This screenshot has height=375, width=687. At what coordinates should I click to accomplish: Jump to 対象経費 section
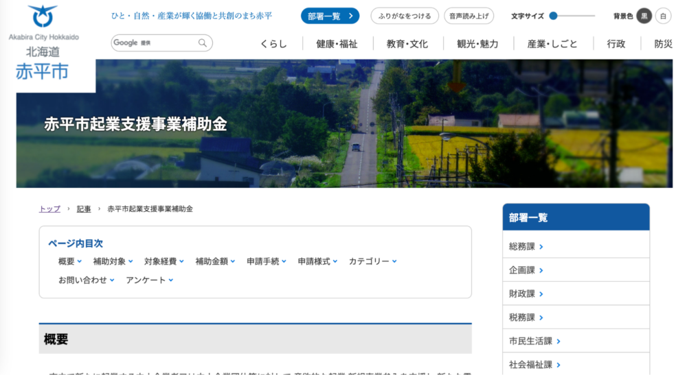(x=164, y=261)
